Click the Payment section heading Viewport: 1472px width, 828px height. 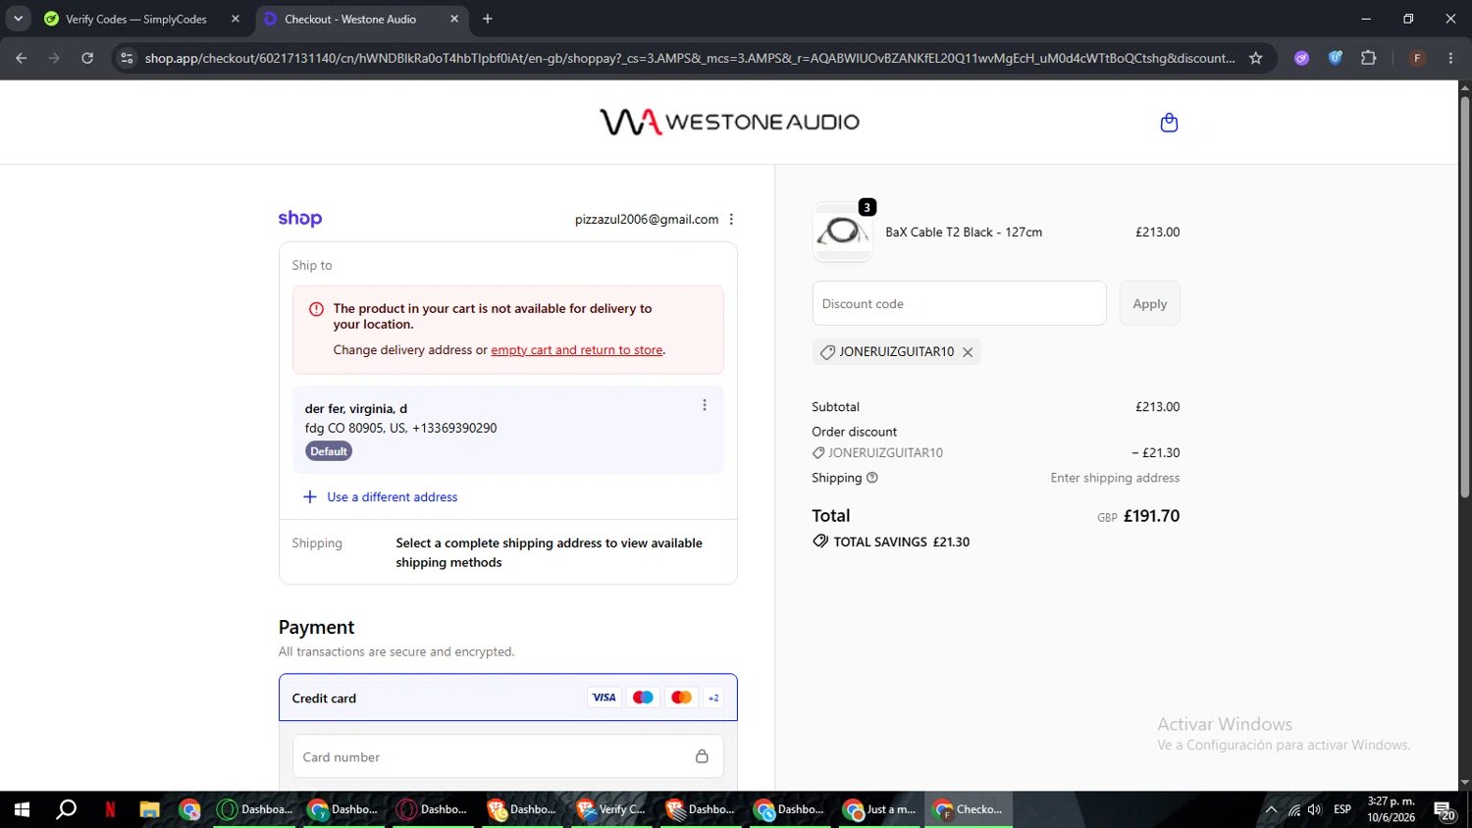[x=316, y=627]
